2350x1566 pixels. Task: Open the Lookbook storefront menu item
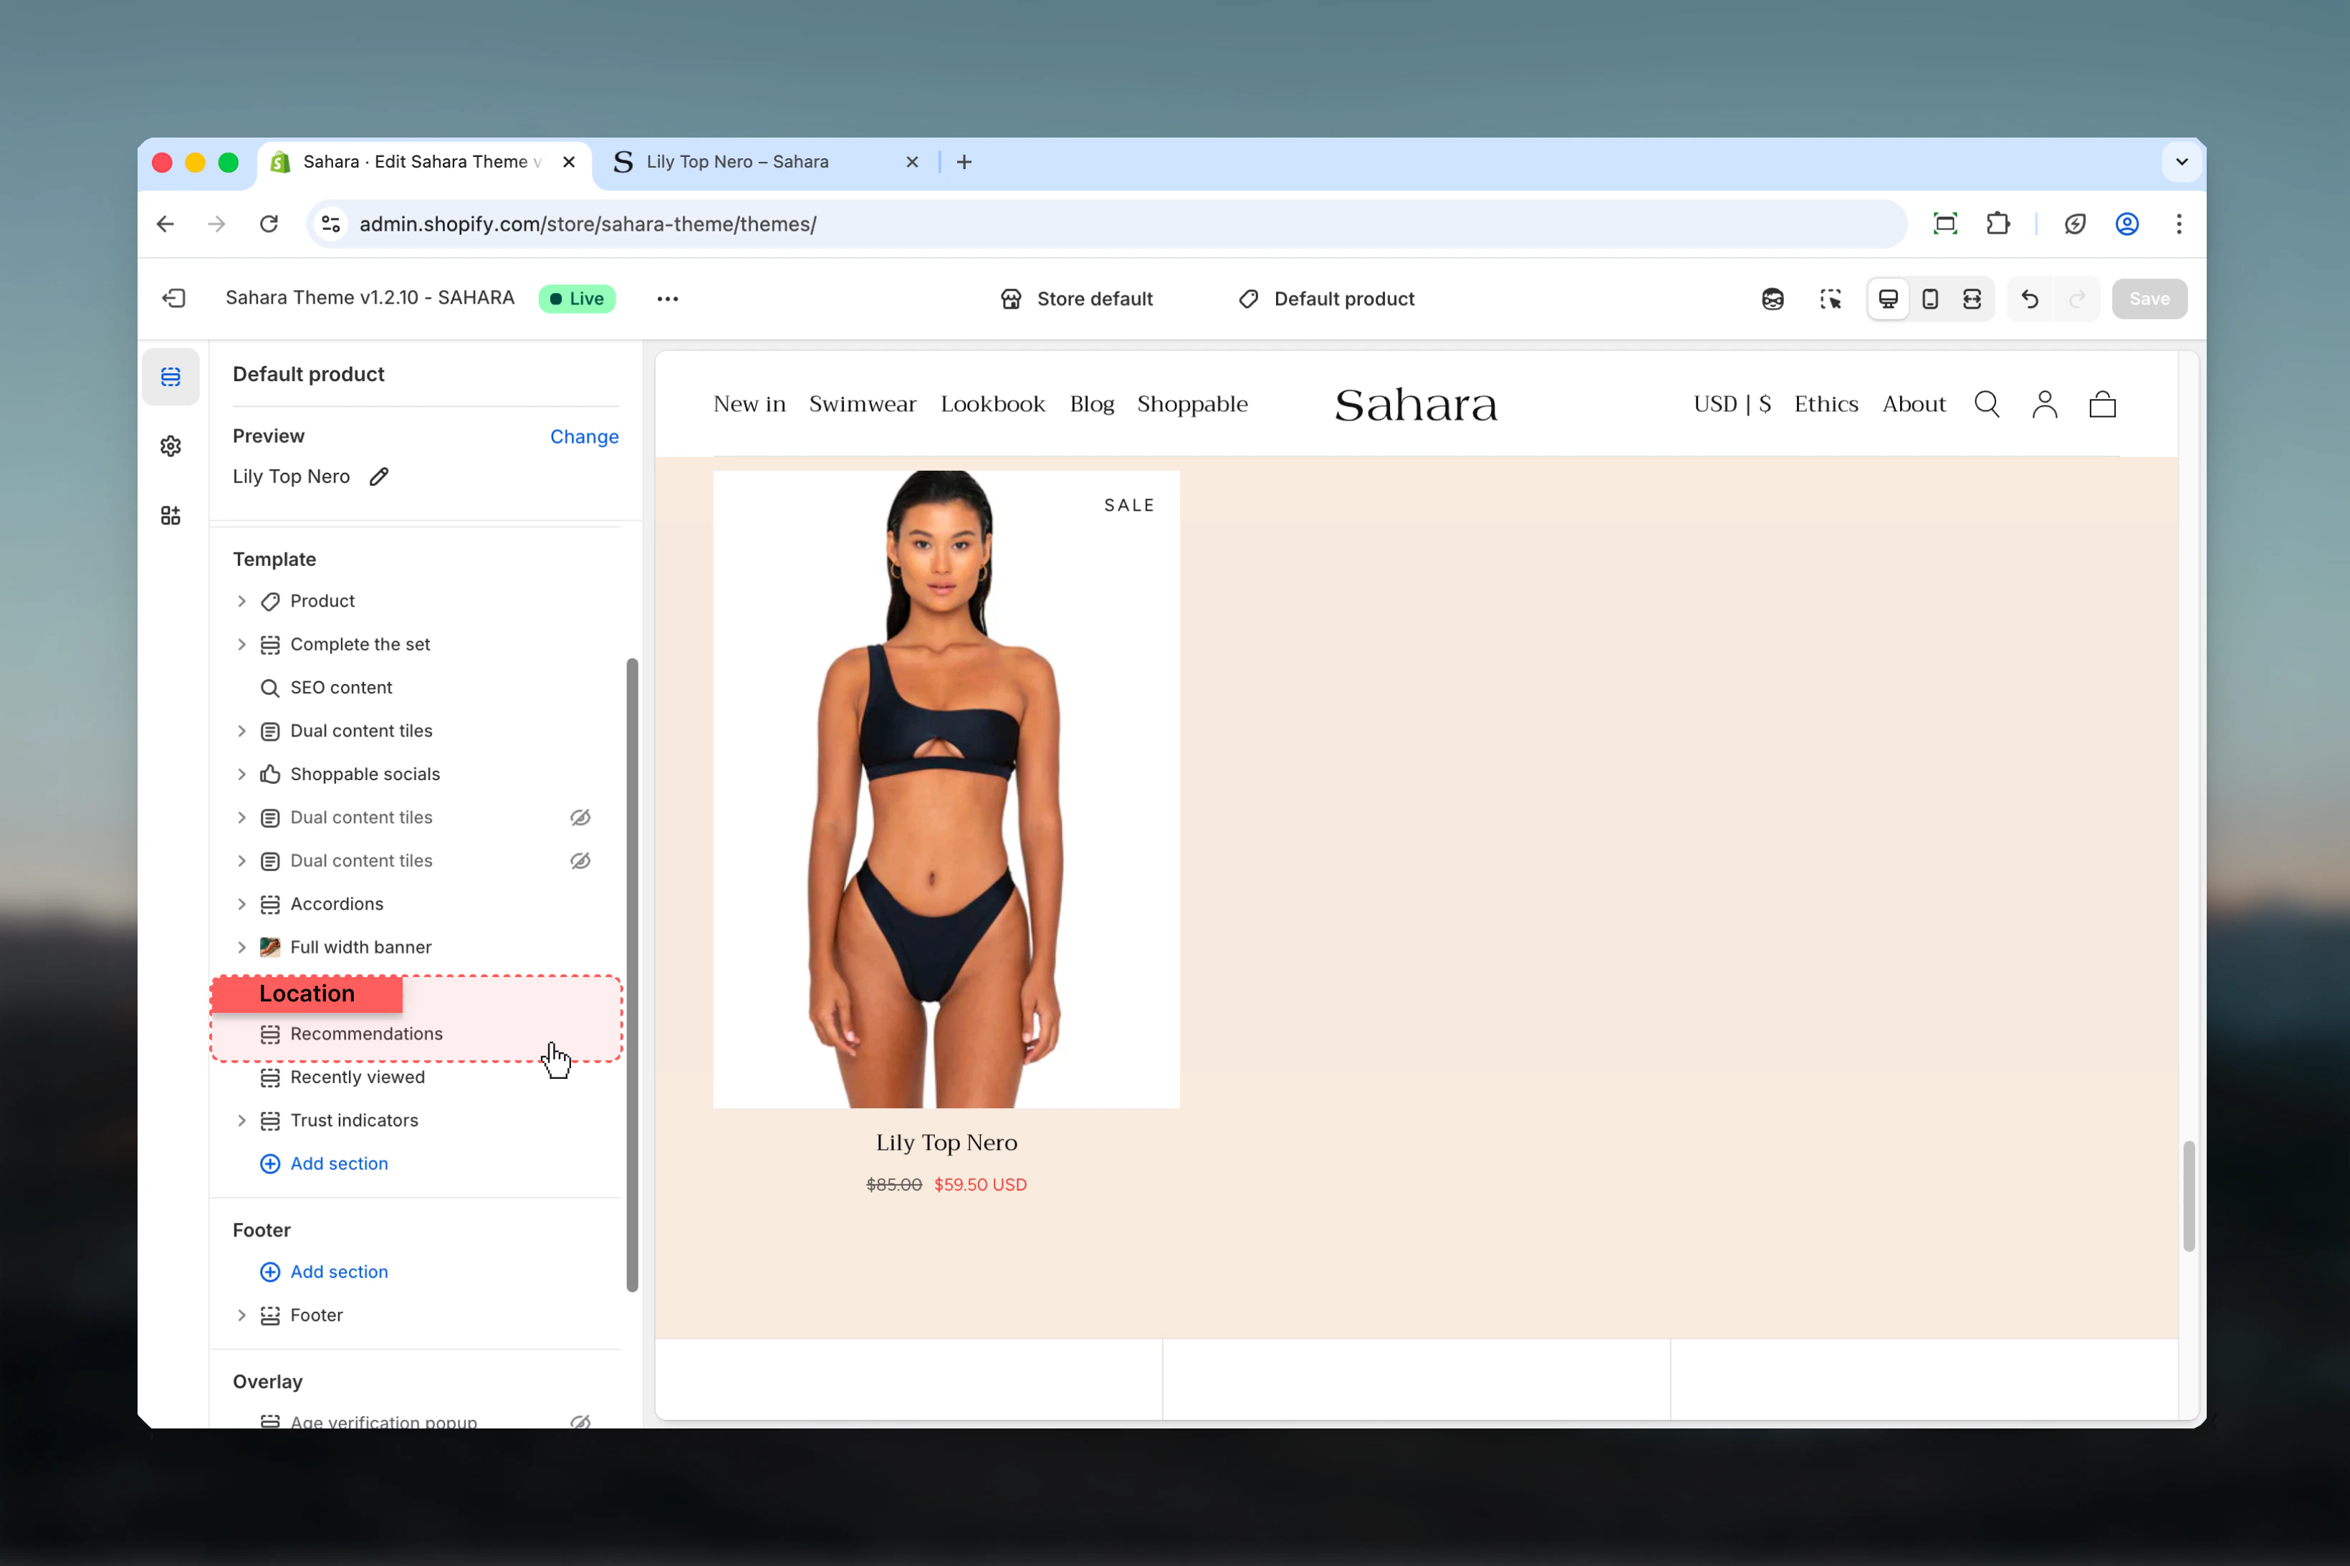992,405
